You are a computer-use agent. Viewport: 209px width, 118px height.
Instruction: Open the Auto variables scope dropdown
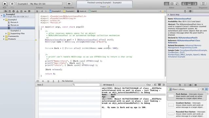click(40, 85)
